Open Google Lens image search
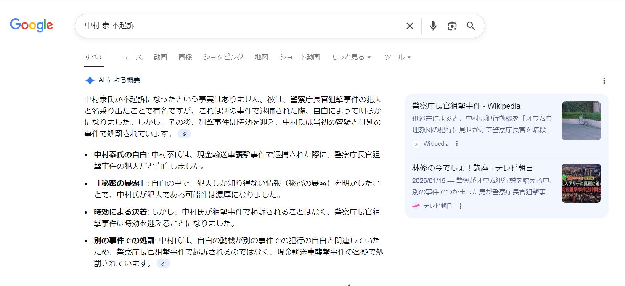 (x=452, y=26)
